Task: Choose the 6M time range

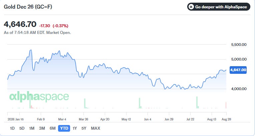Action: (x=52, y=128)
